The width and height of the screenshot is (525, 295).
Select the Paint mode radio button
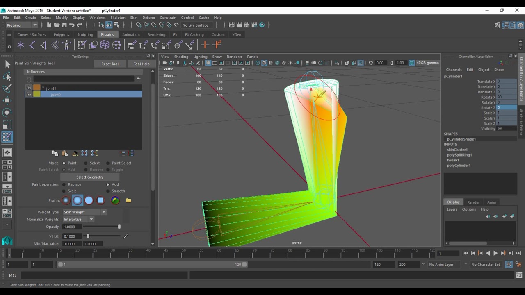click(x=64, y=163)
